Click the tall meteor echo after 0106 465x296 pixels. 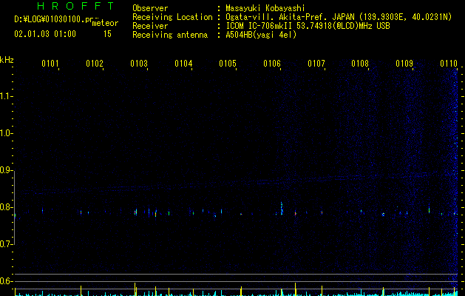coord(282,208)
